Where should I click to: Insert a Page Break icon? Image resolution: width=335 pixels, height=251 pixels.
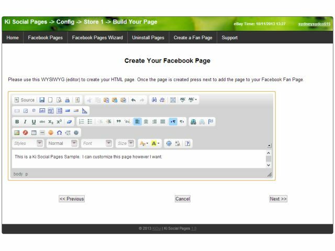(x=68, y=132)
